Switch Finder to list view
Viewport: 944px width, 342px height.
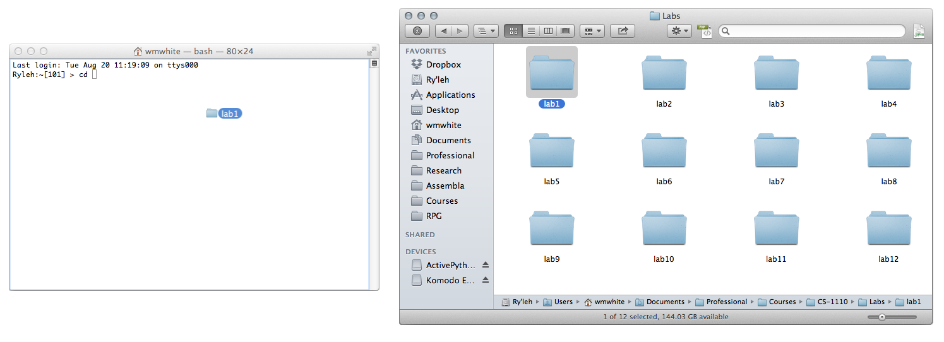pos(531,30)
